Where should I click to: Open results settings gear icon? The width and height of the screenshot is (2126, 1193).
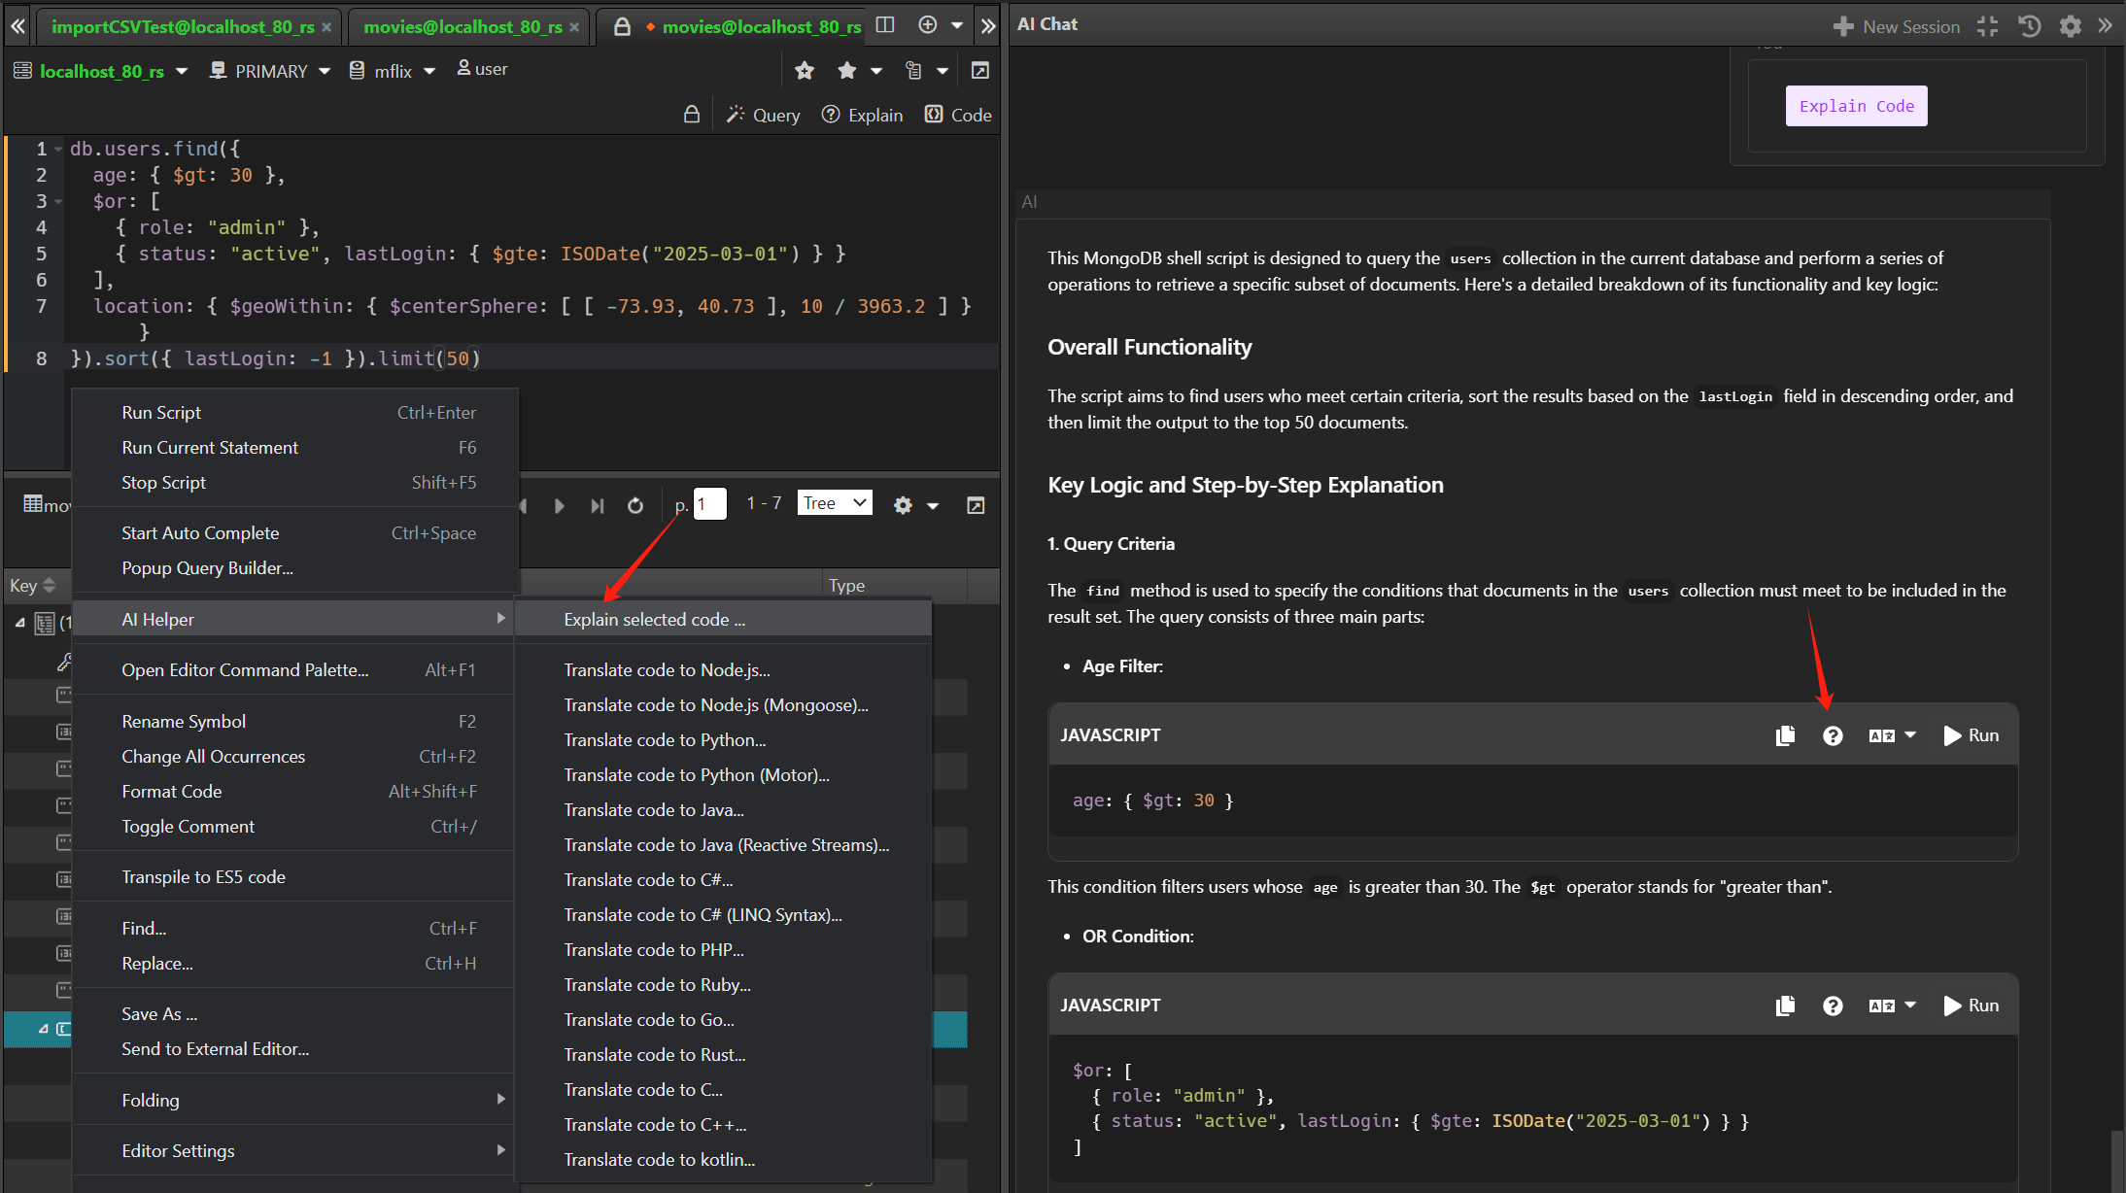[903, 505]
